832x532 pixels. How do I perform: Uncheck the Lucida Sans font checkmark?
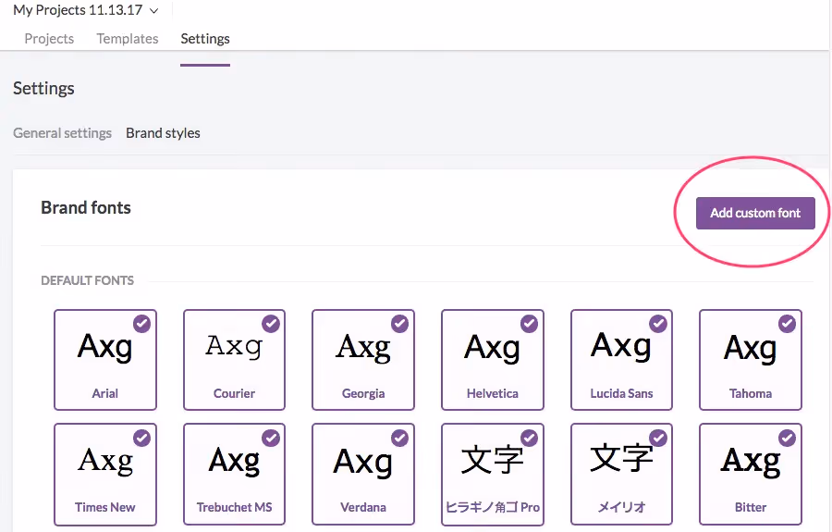click(x=658, y=323)
